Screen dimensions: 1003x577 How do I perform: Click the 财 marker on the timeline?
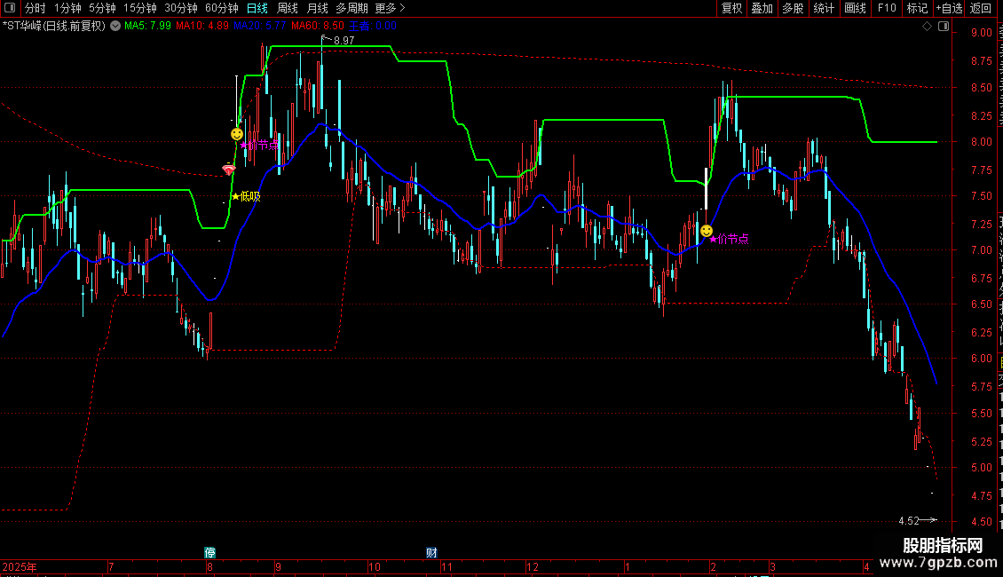pyautogui.click(x=431, y=552)
